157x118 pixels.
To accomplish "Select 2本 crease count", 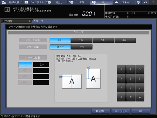I will (82, 40).
